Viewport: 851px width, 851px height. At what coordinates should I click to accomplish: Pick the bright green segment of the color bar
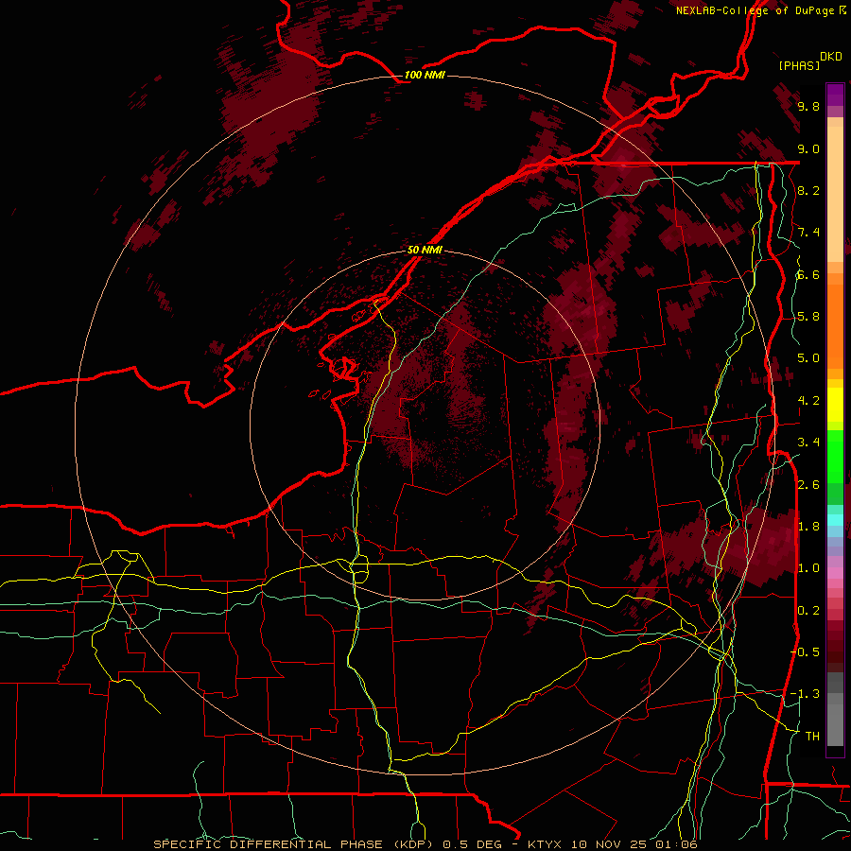tap(835, 458)
